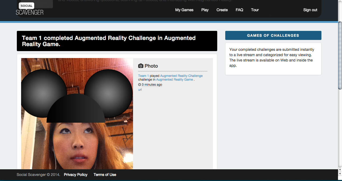Sign out of the account
The image size is (342, 181).
310,10
